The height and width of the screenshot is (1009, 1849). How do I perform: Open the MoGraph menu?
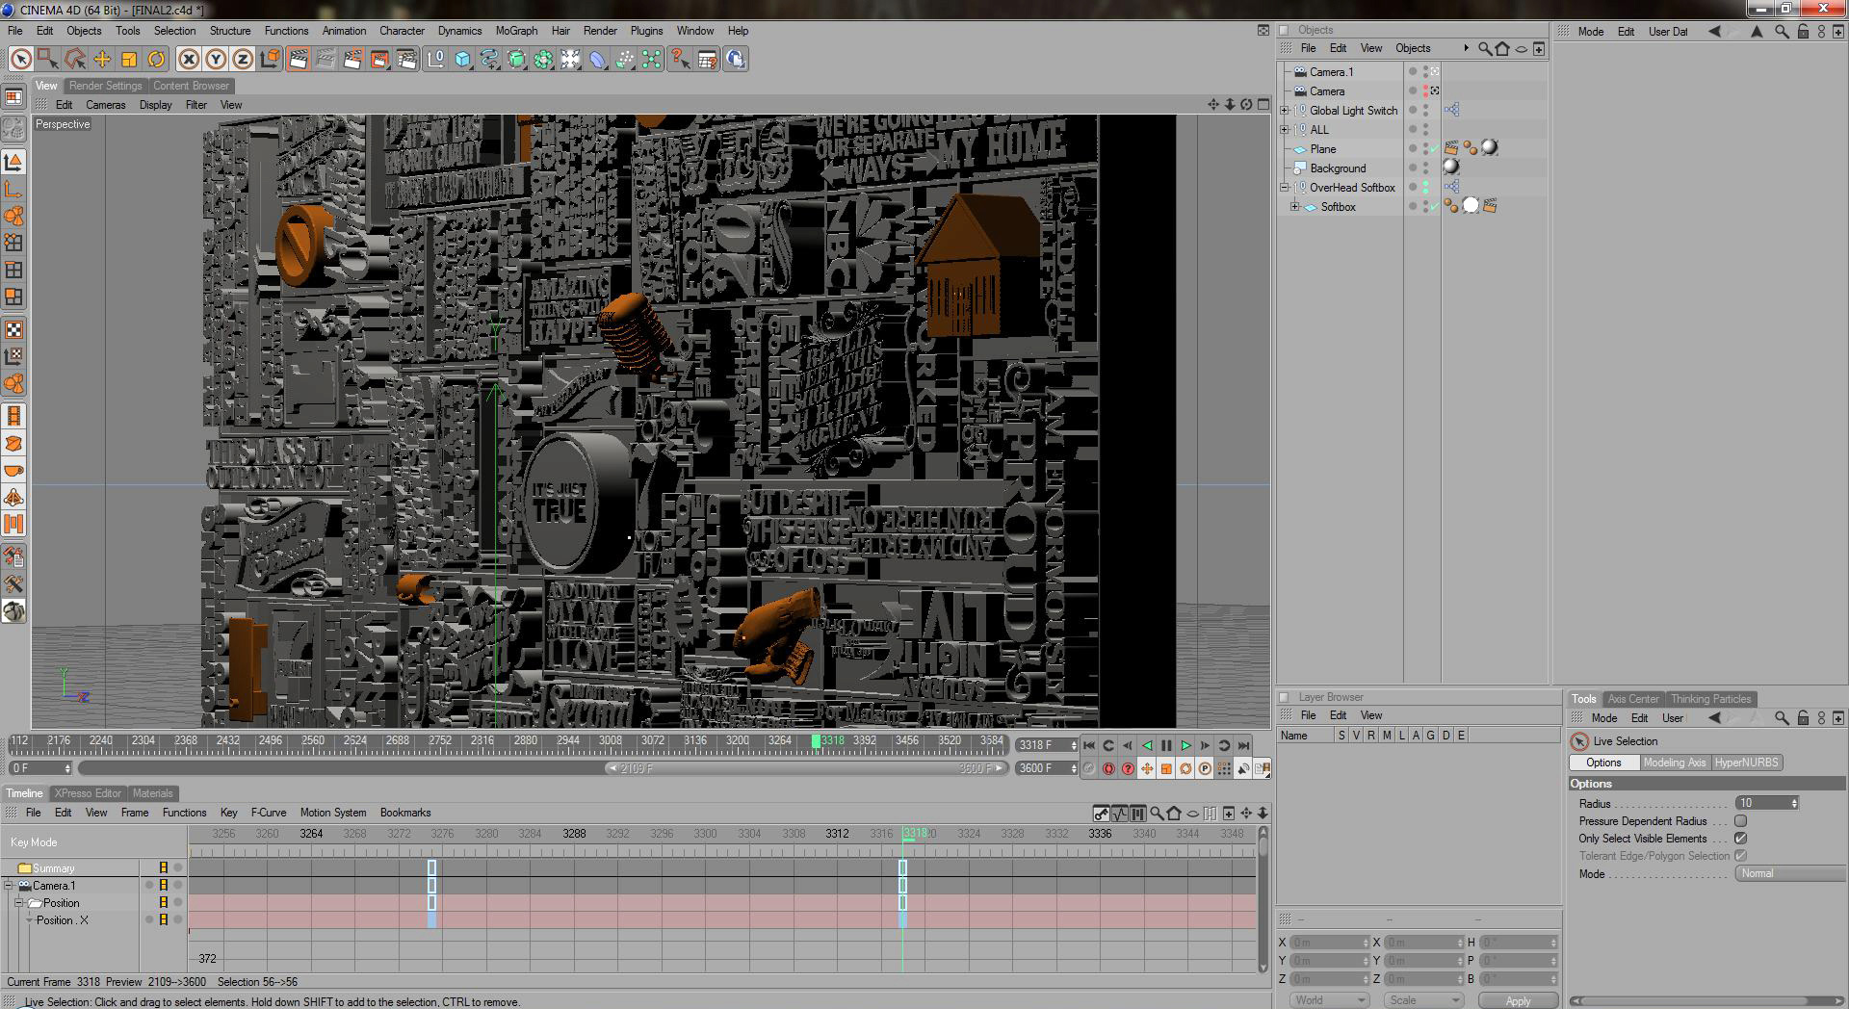[x=516, y=31]
